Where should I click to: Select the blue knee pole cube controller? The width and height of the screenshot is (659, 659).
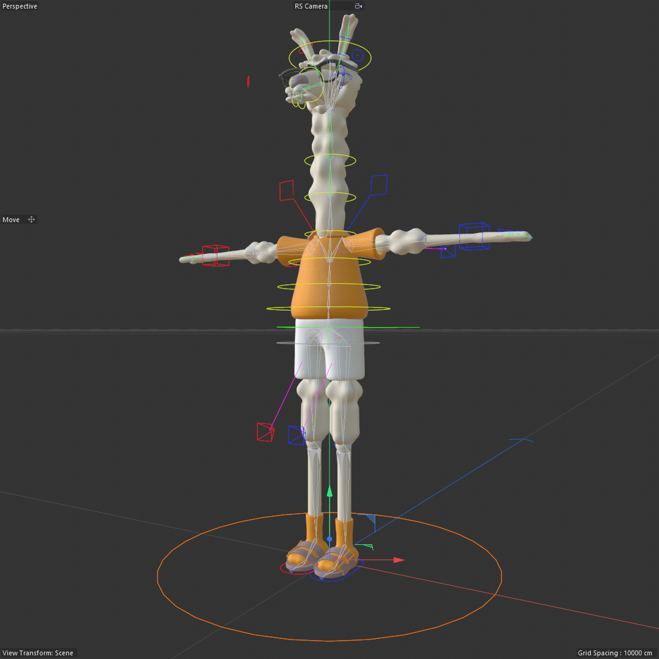pos(296,435)
